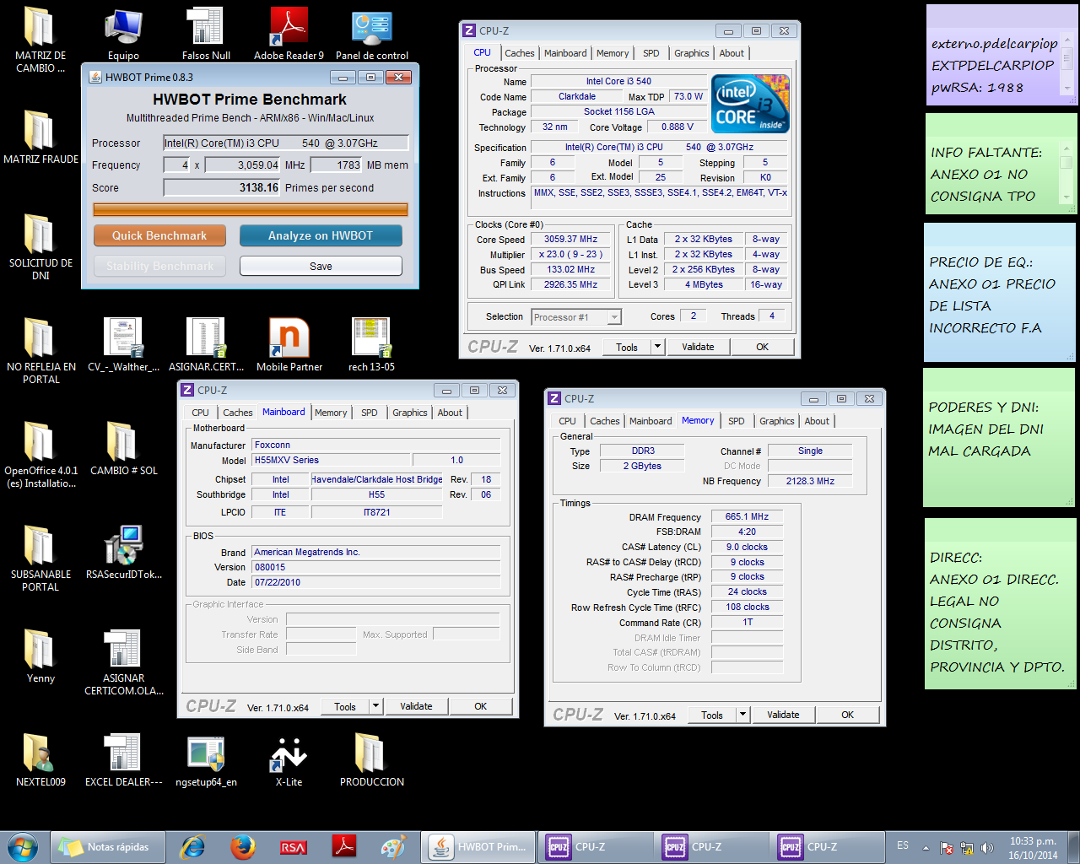Screen dimensions: 1080x864
Task: Click Quick Benchmark in HWBOT Prime
Action: coord(159,235)
